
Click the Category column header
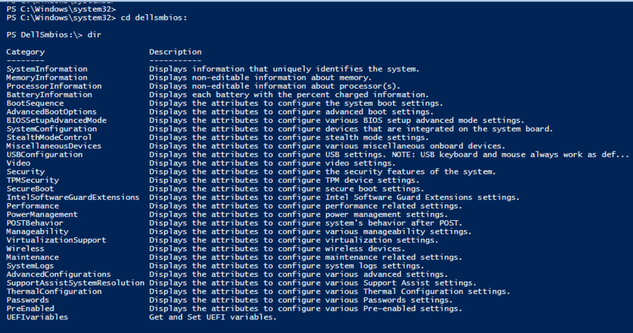coord(25,52)
